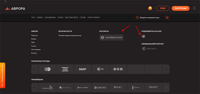Open the Live-дилеры footer link
This screenshot has height=94, width=200.
(36, 49)
